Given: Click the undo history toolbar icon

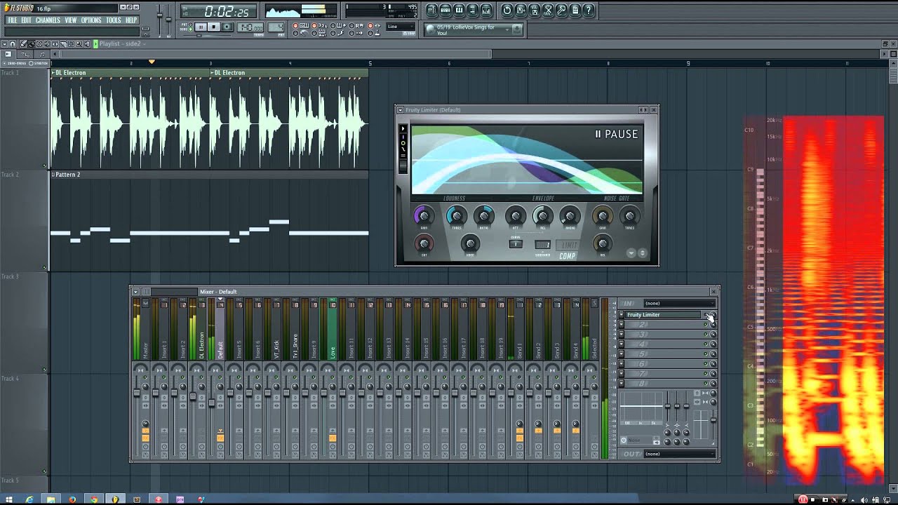Looking at the screenshot, I should tap(507, 10).
